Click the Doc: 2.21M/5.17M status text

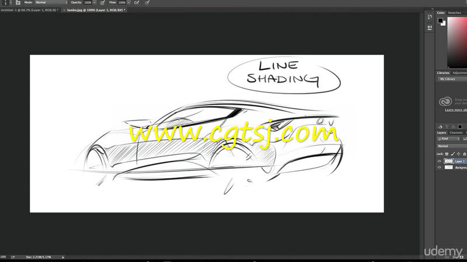(x=39, y=257)
